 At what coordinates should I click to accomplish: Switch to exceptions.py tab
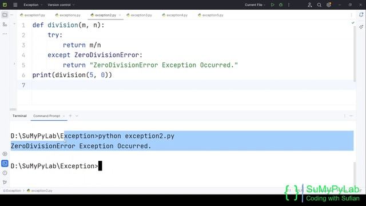(x=68, y=15)
